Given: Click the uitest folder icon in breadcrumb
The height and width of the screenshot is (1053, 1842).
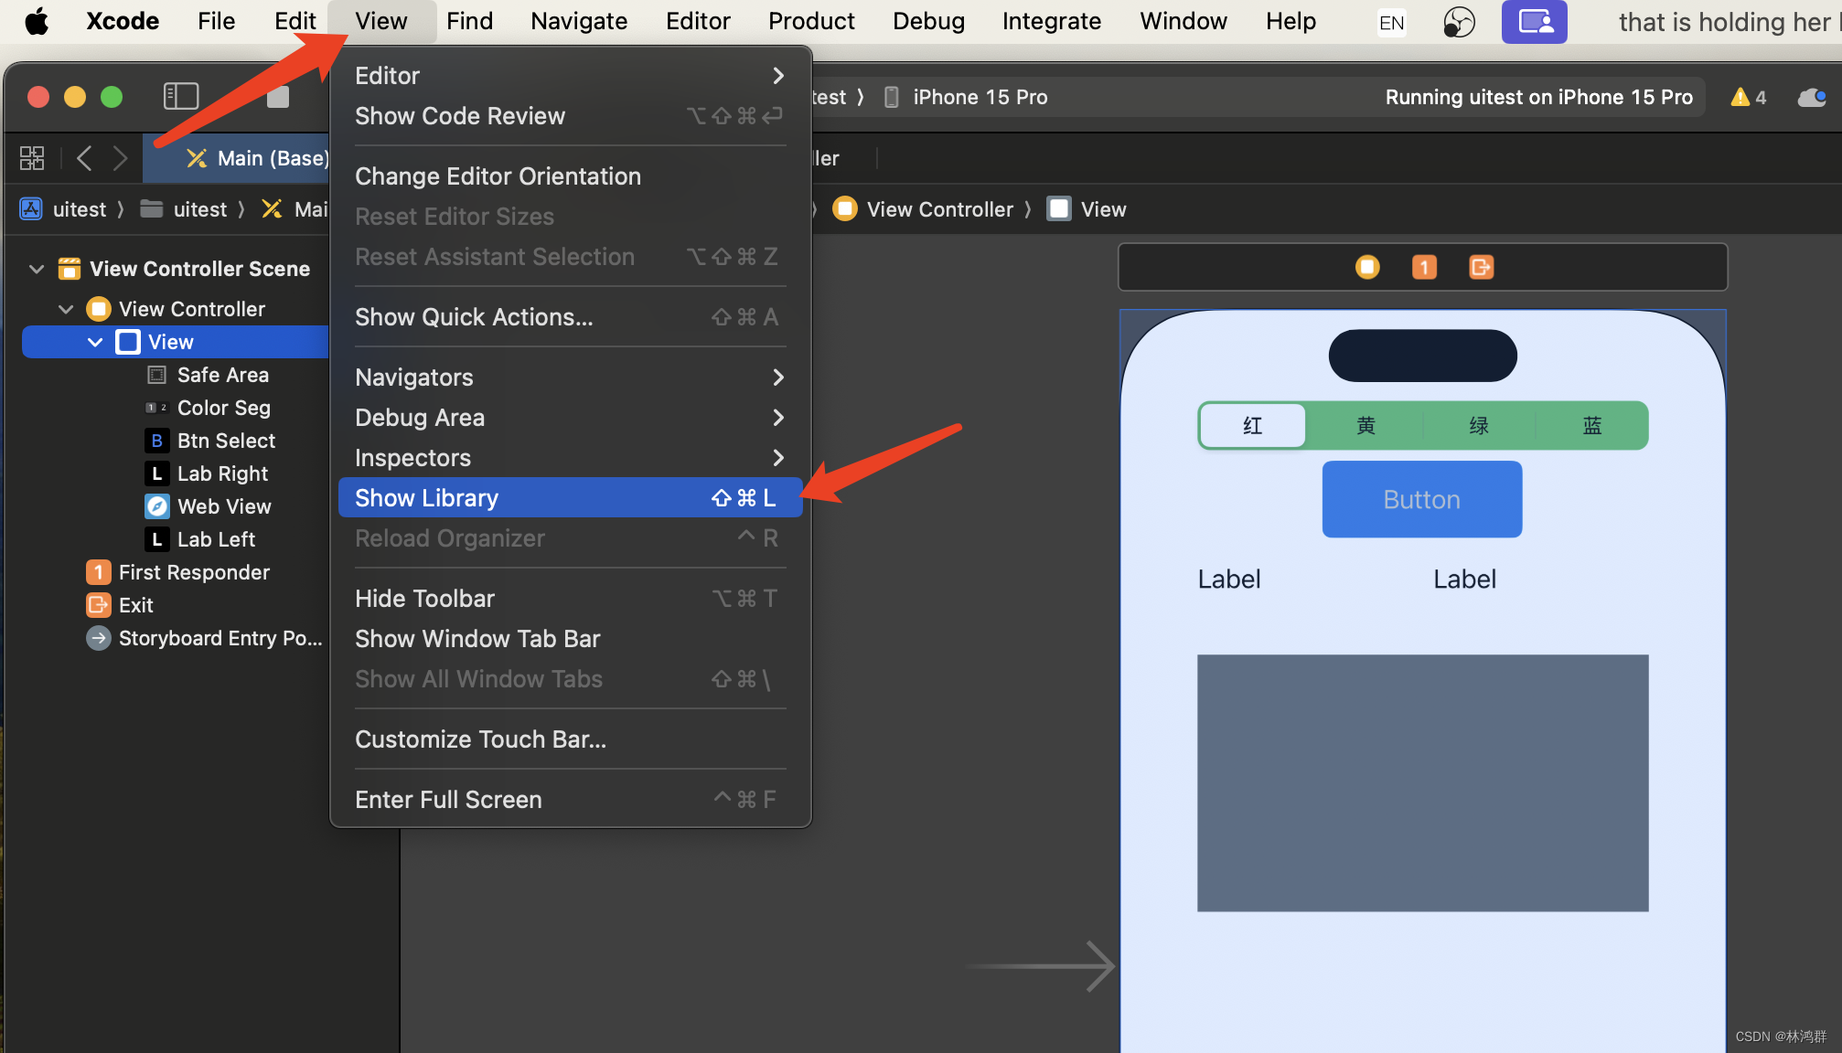Looking at the screenshot, I should pyautogui.click(x=152, y=209).
